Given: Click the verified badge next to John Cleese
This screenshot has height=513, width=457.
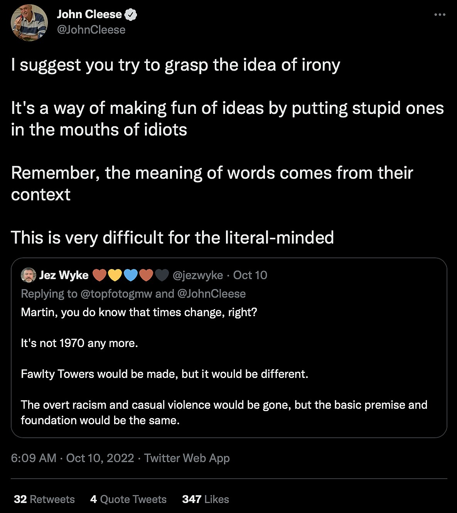Looking at the screenshot, I should [131, 15].
